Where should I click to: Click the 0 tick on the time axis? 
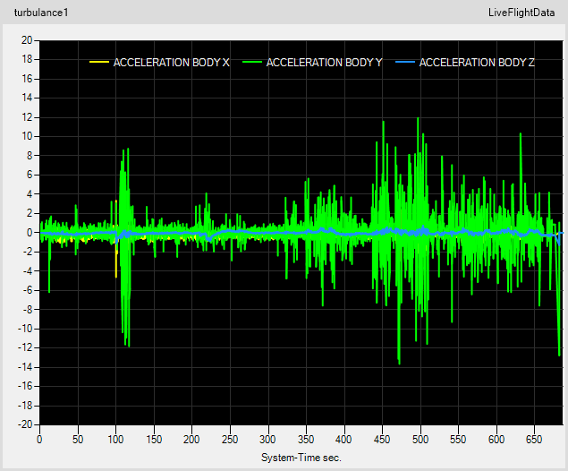click(39, 440)
